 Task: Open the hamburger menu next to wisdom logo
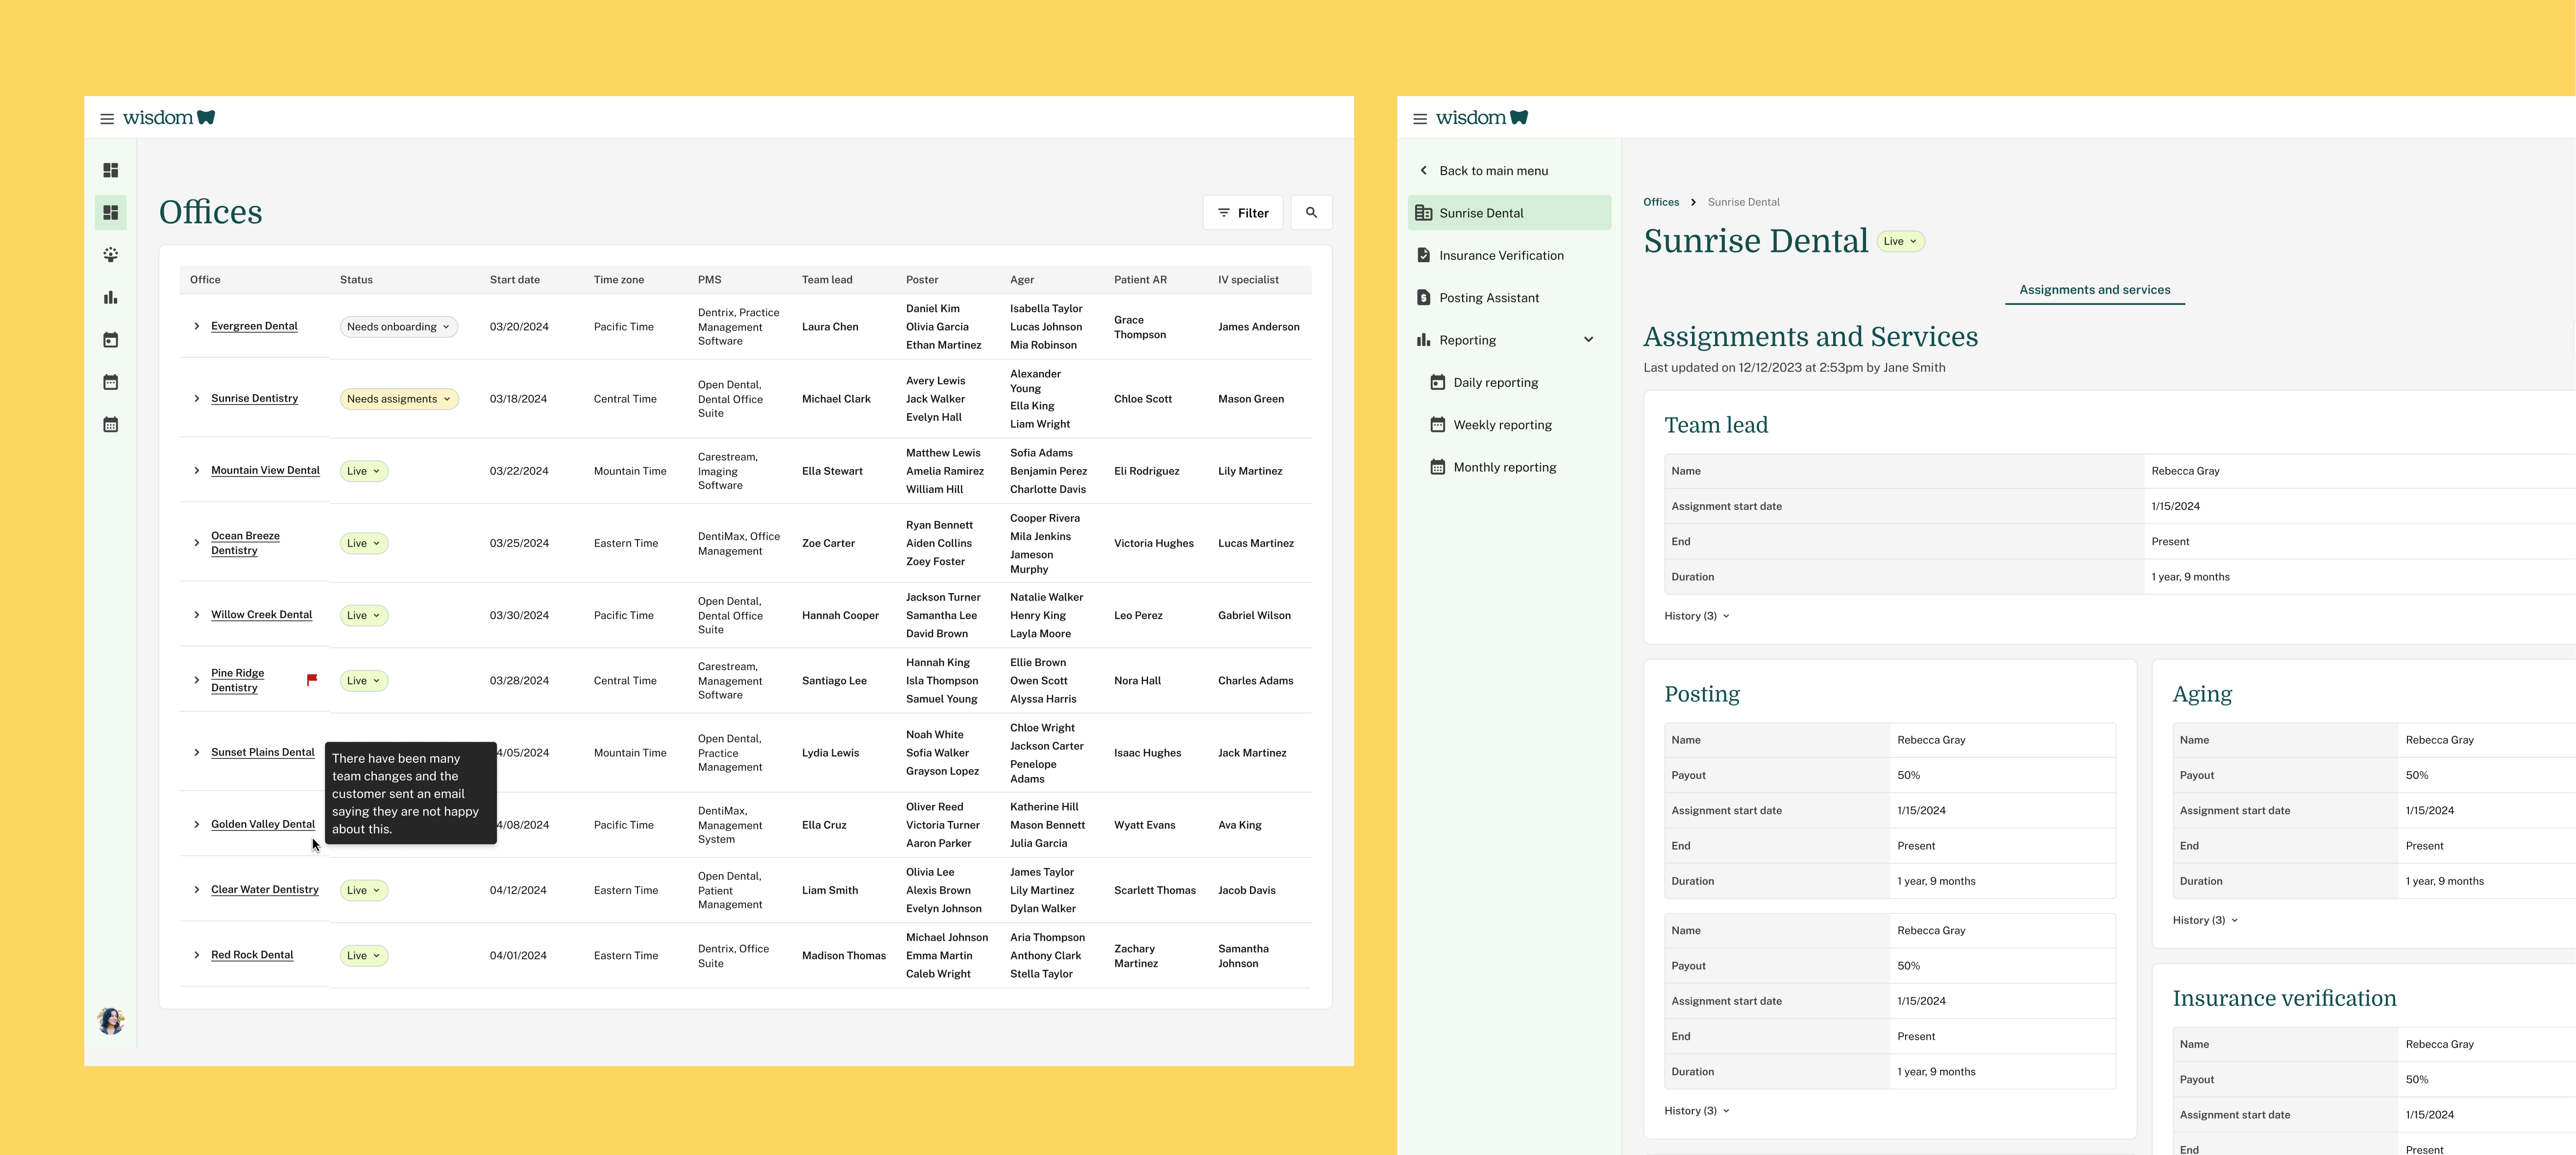[x=107, y=117]
